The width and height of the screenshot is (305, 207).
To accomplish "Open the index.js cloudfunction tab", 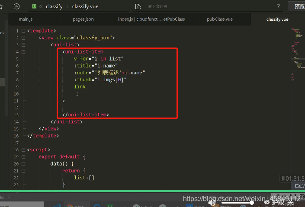I will (x=151, y=19).
